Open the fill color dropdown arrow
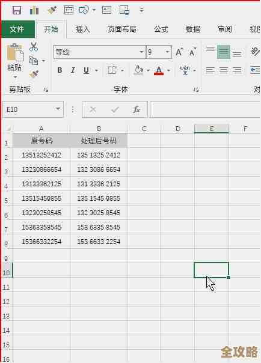 (148, 70)
